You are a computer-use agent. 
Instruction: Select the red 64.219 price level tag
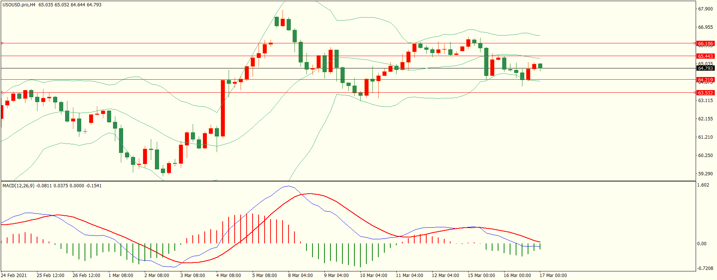click(x=705, y=80)
